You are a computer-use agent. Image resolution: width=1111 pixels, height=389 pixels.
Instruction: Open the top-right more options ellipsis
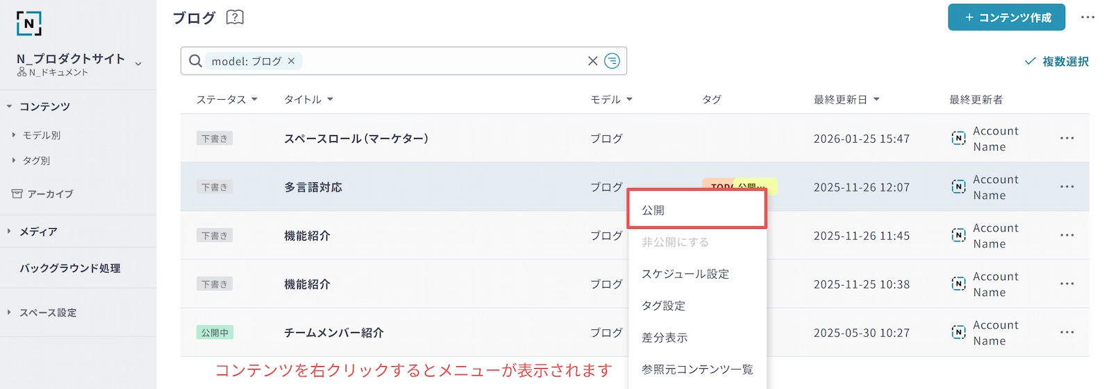point(1087,17)
